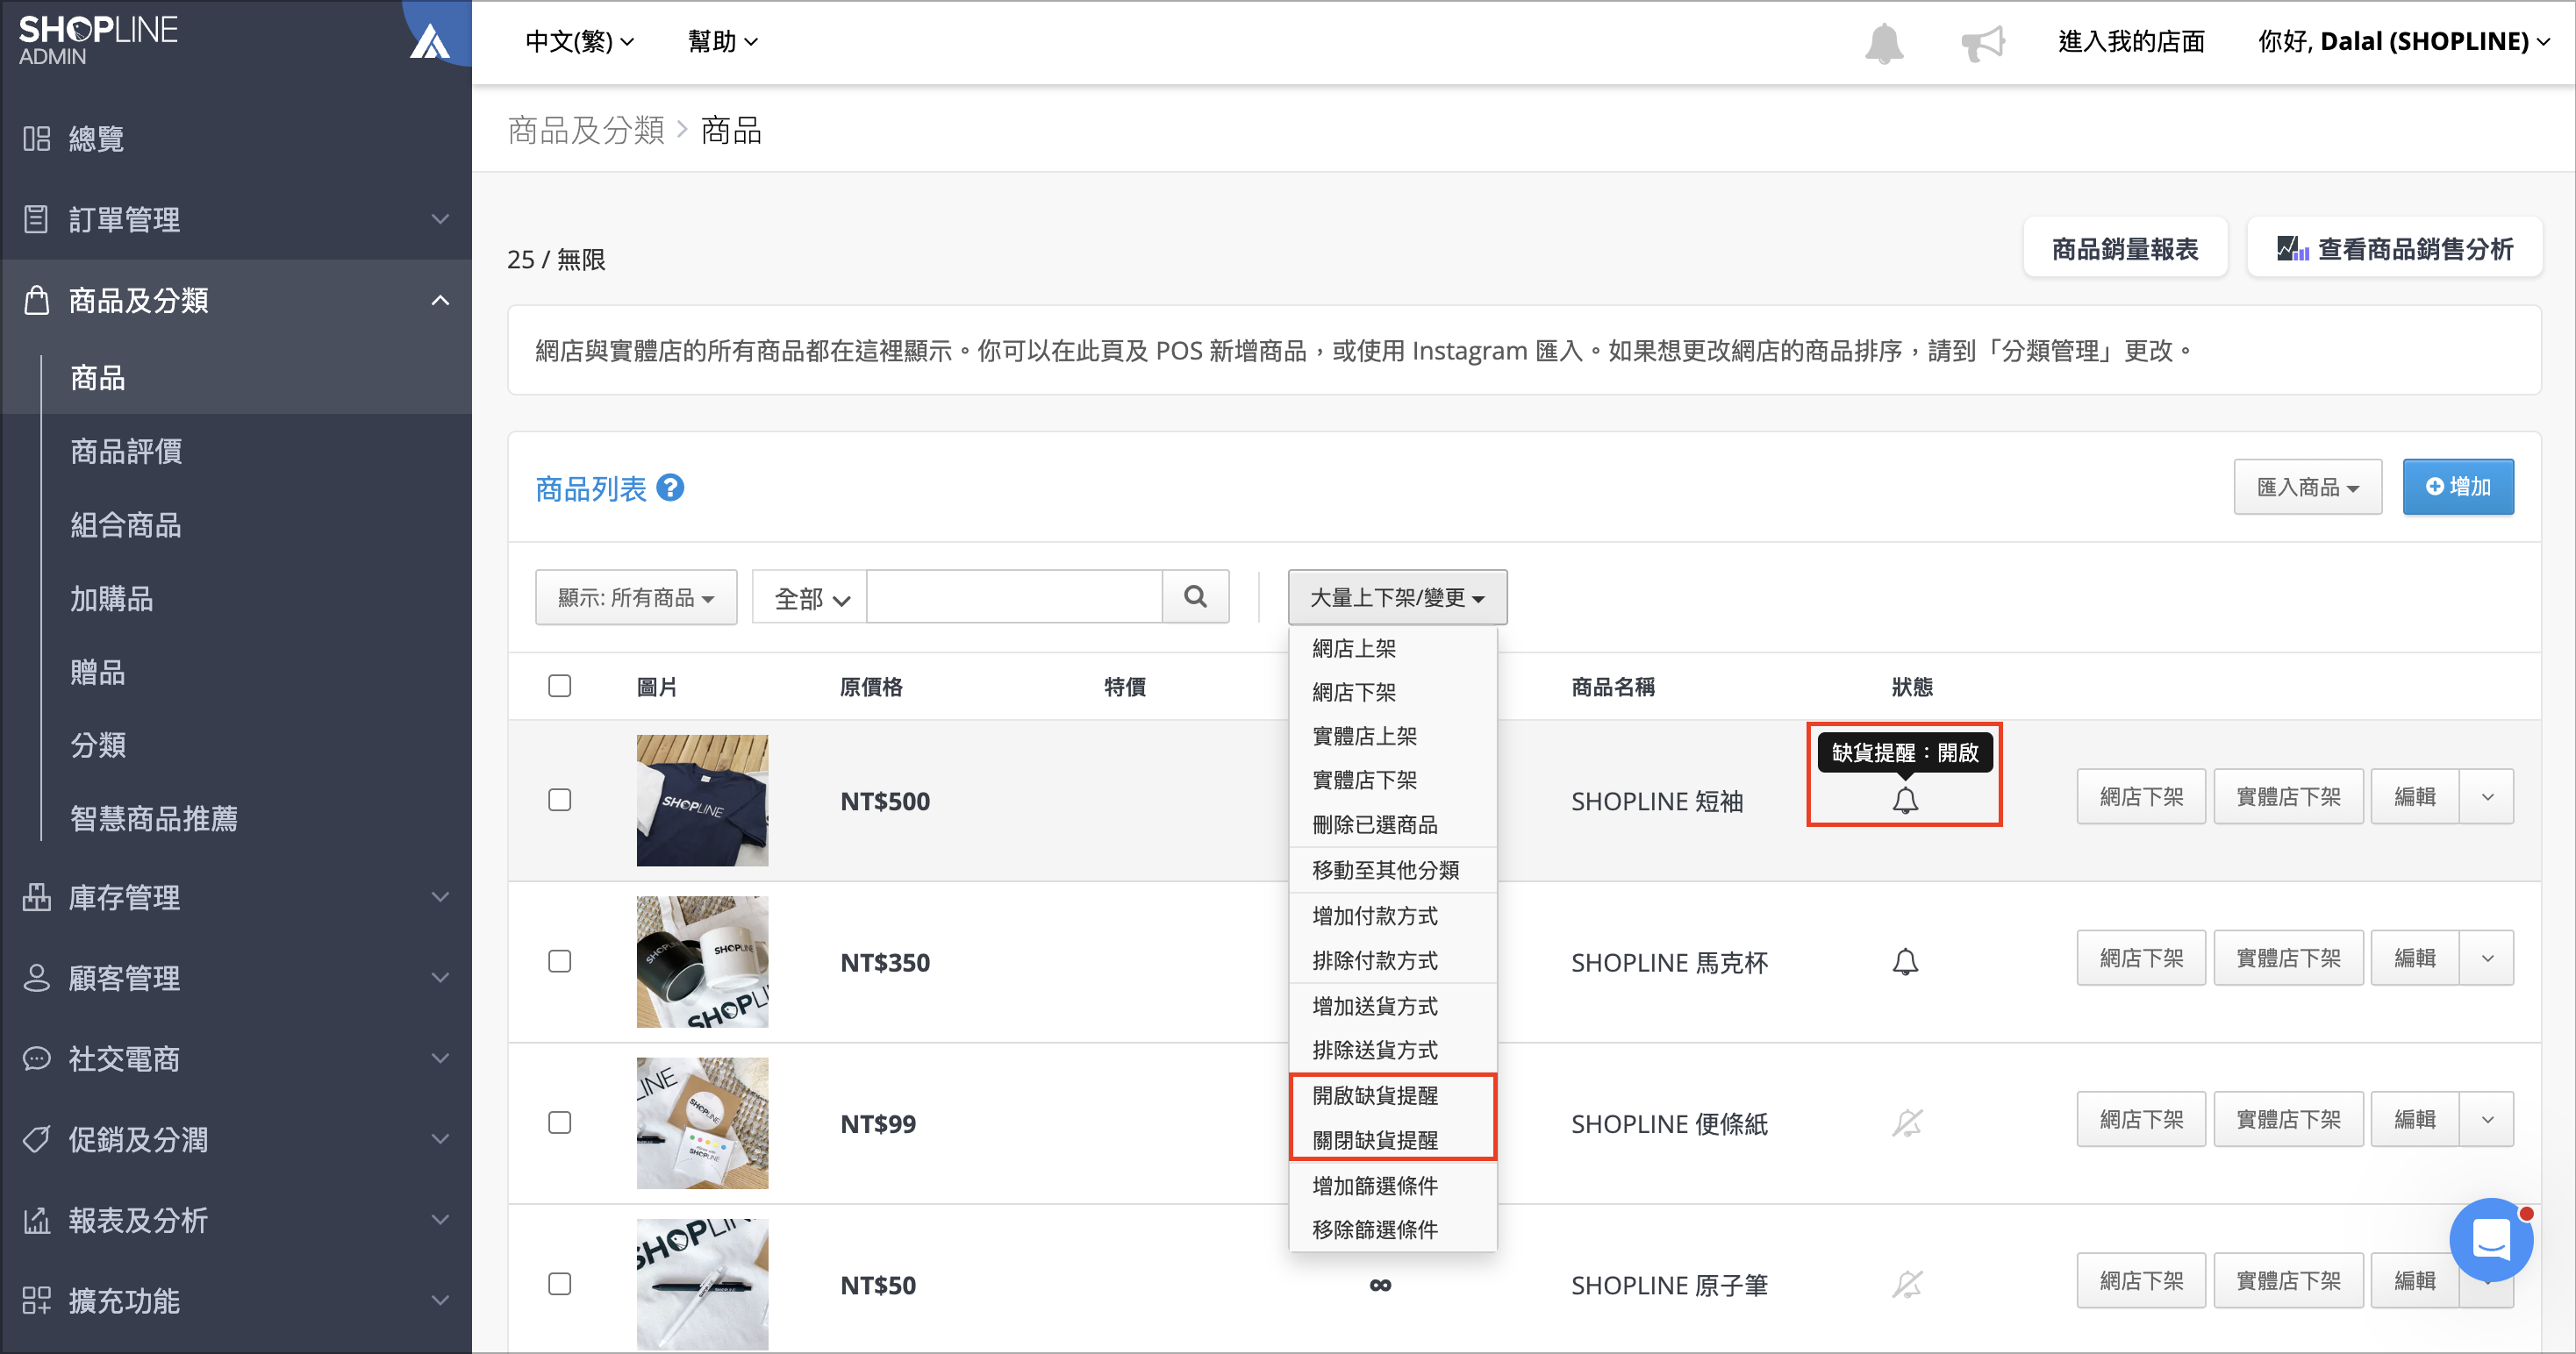Click the 擴充功能 apps icon
The height and width of the screenshot is (1354, 2576).
pos(37,1300)
